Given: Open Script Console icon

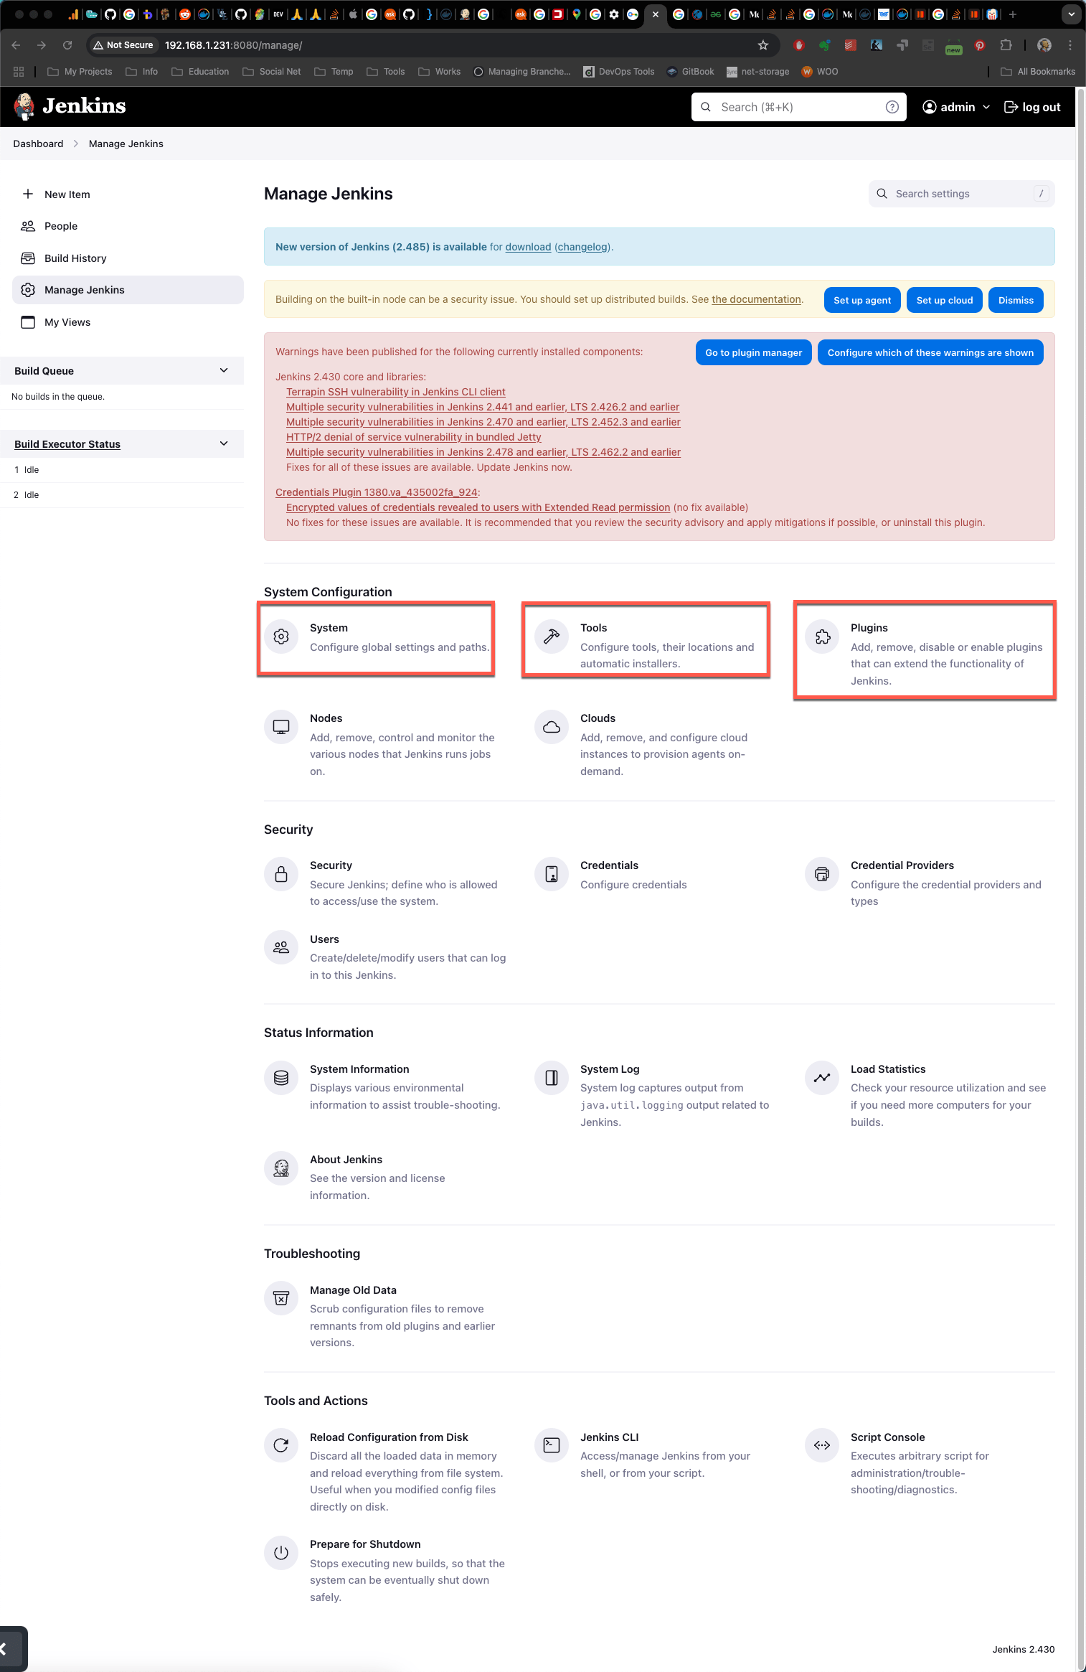Looking at the screenshot, I should (822, 1446).
